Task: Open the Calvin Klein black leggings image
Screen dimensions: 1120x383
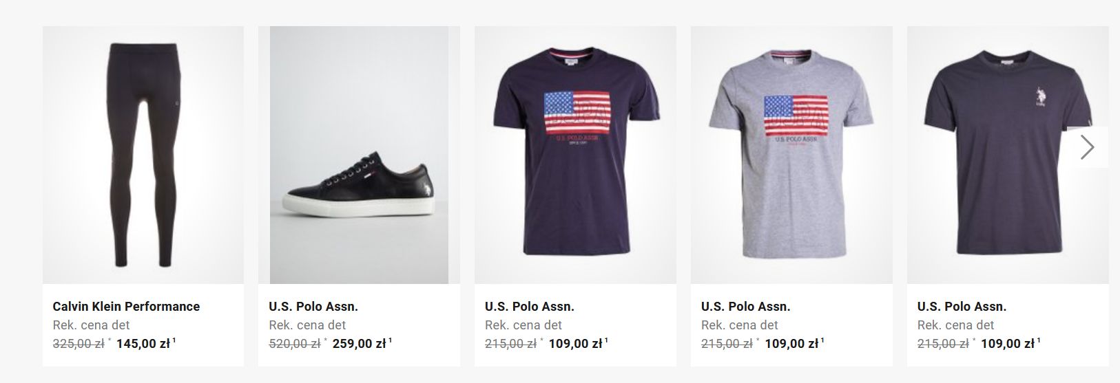Action: 143,155
